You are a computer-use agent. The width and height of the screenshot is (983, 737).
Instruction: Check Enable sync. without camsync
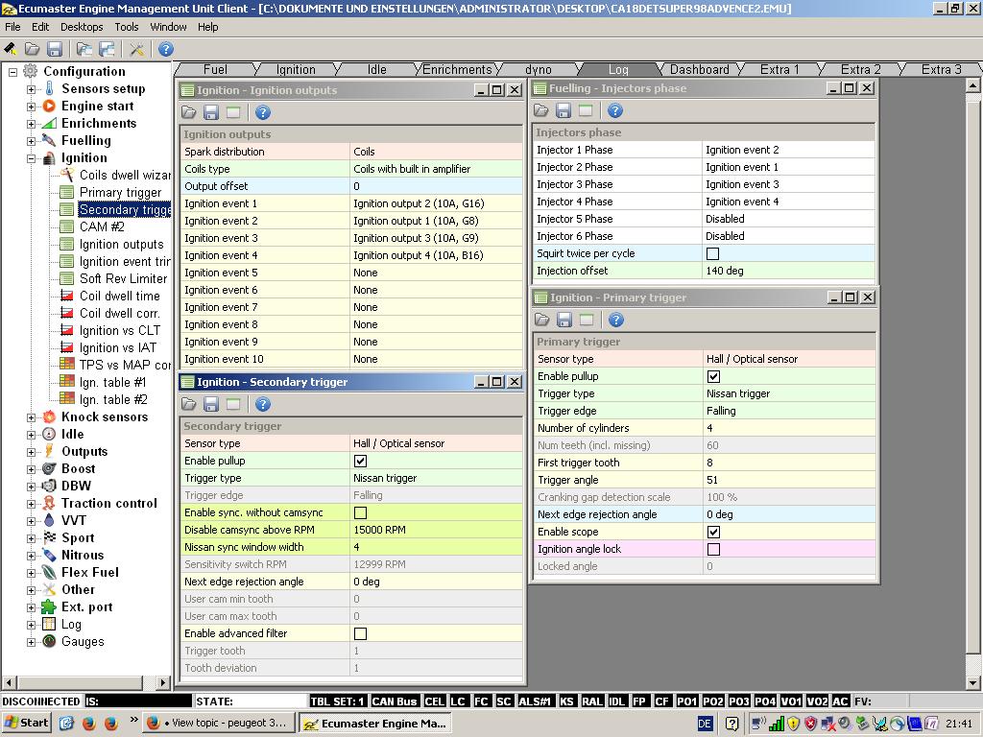pos(360,512)
